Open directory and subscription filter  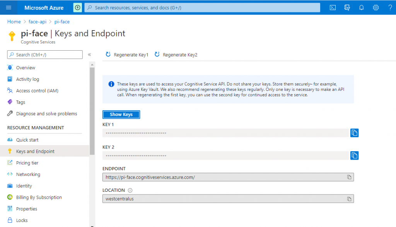tap(347, 7)
